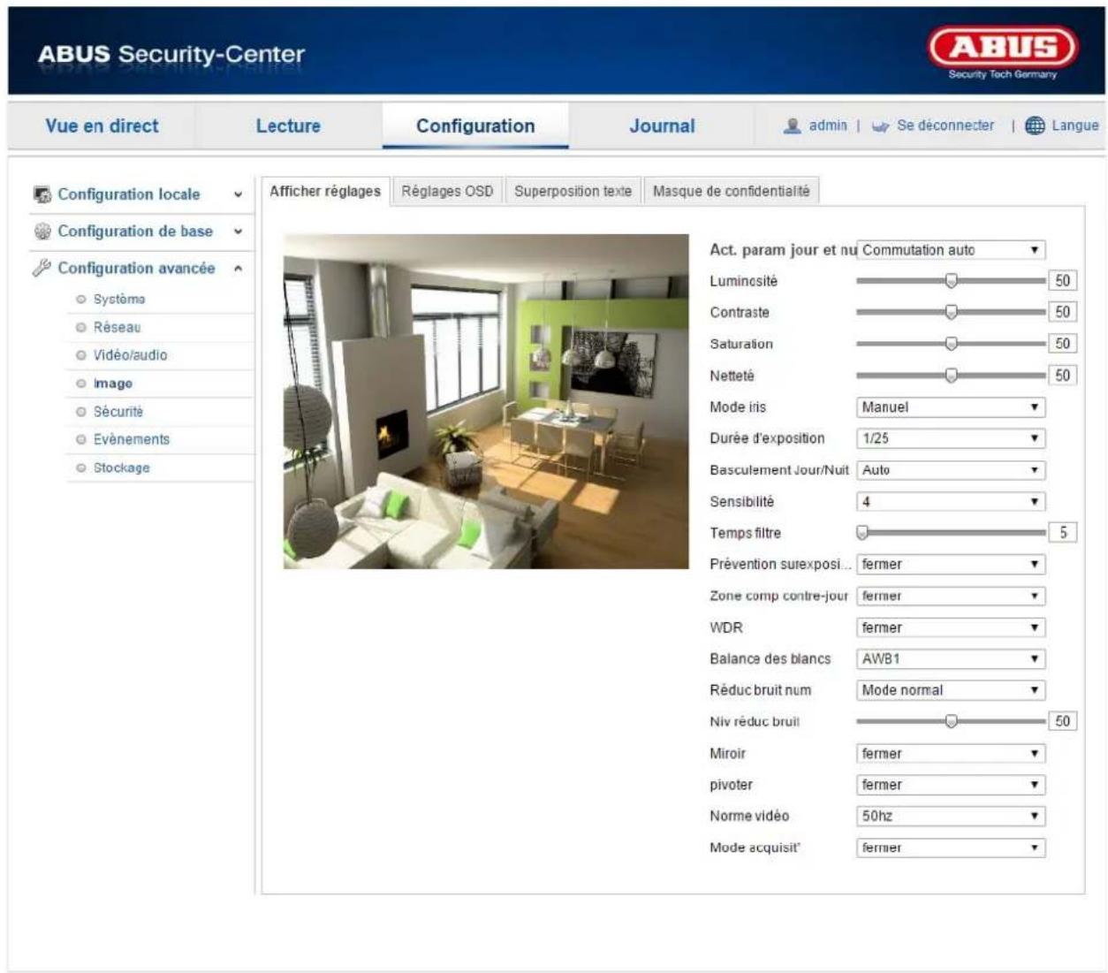The image size is (1108, 973).
Task: Open the Vidéo/audio settings page
Action: [130, 355]
